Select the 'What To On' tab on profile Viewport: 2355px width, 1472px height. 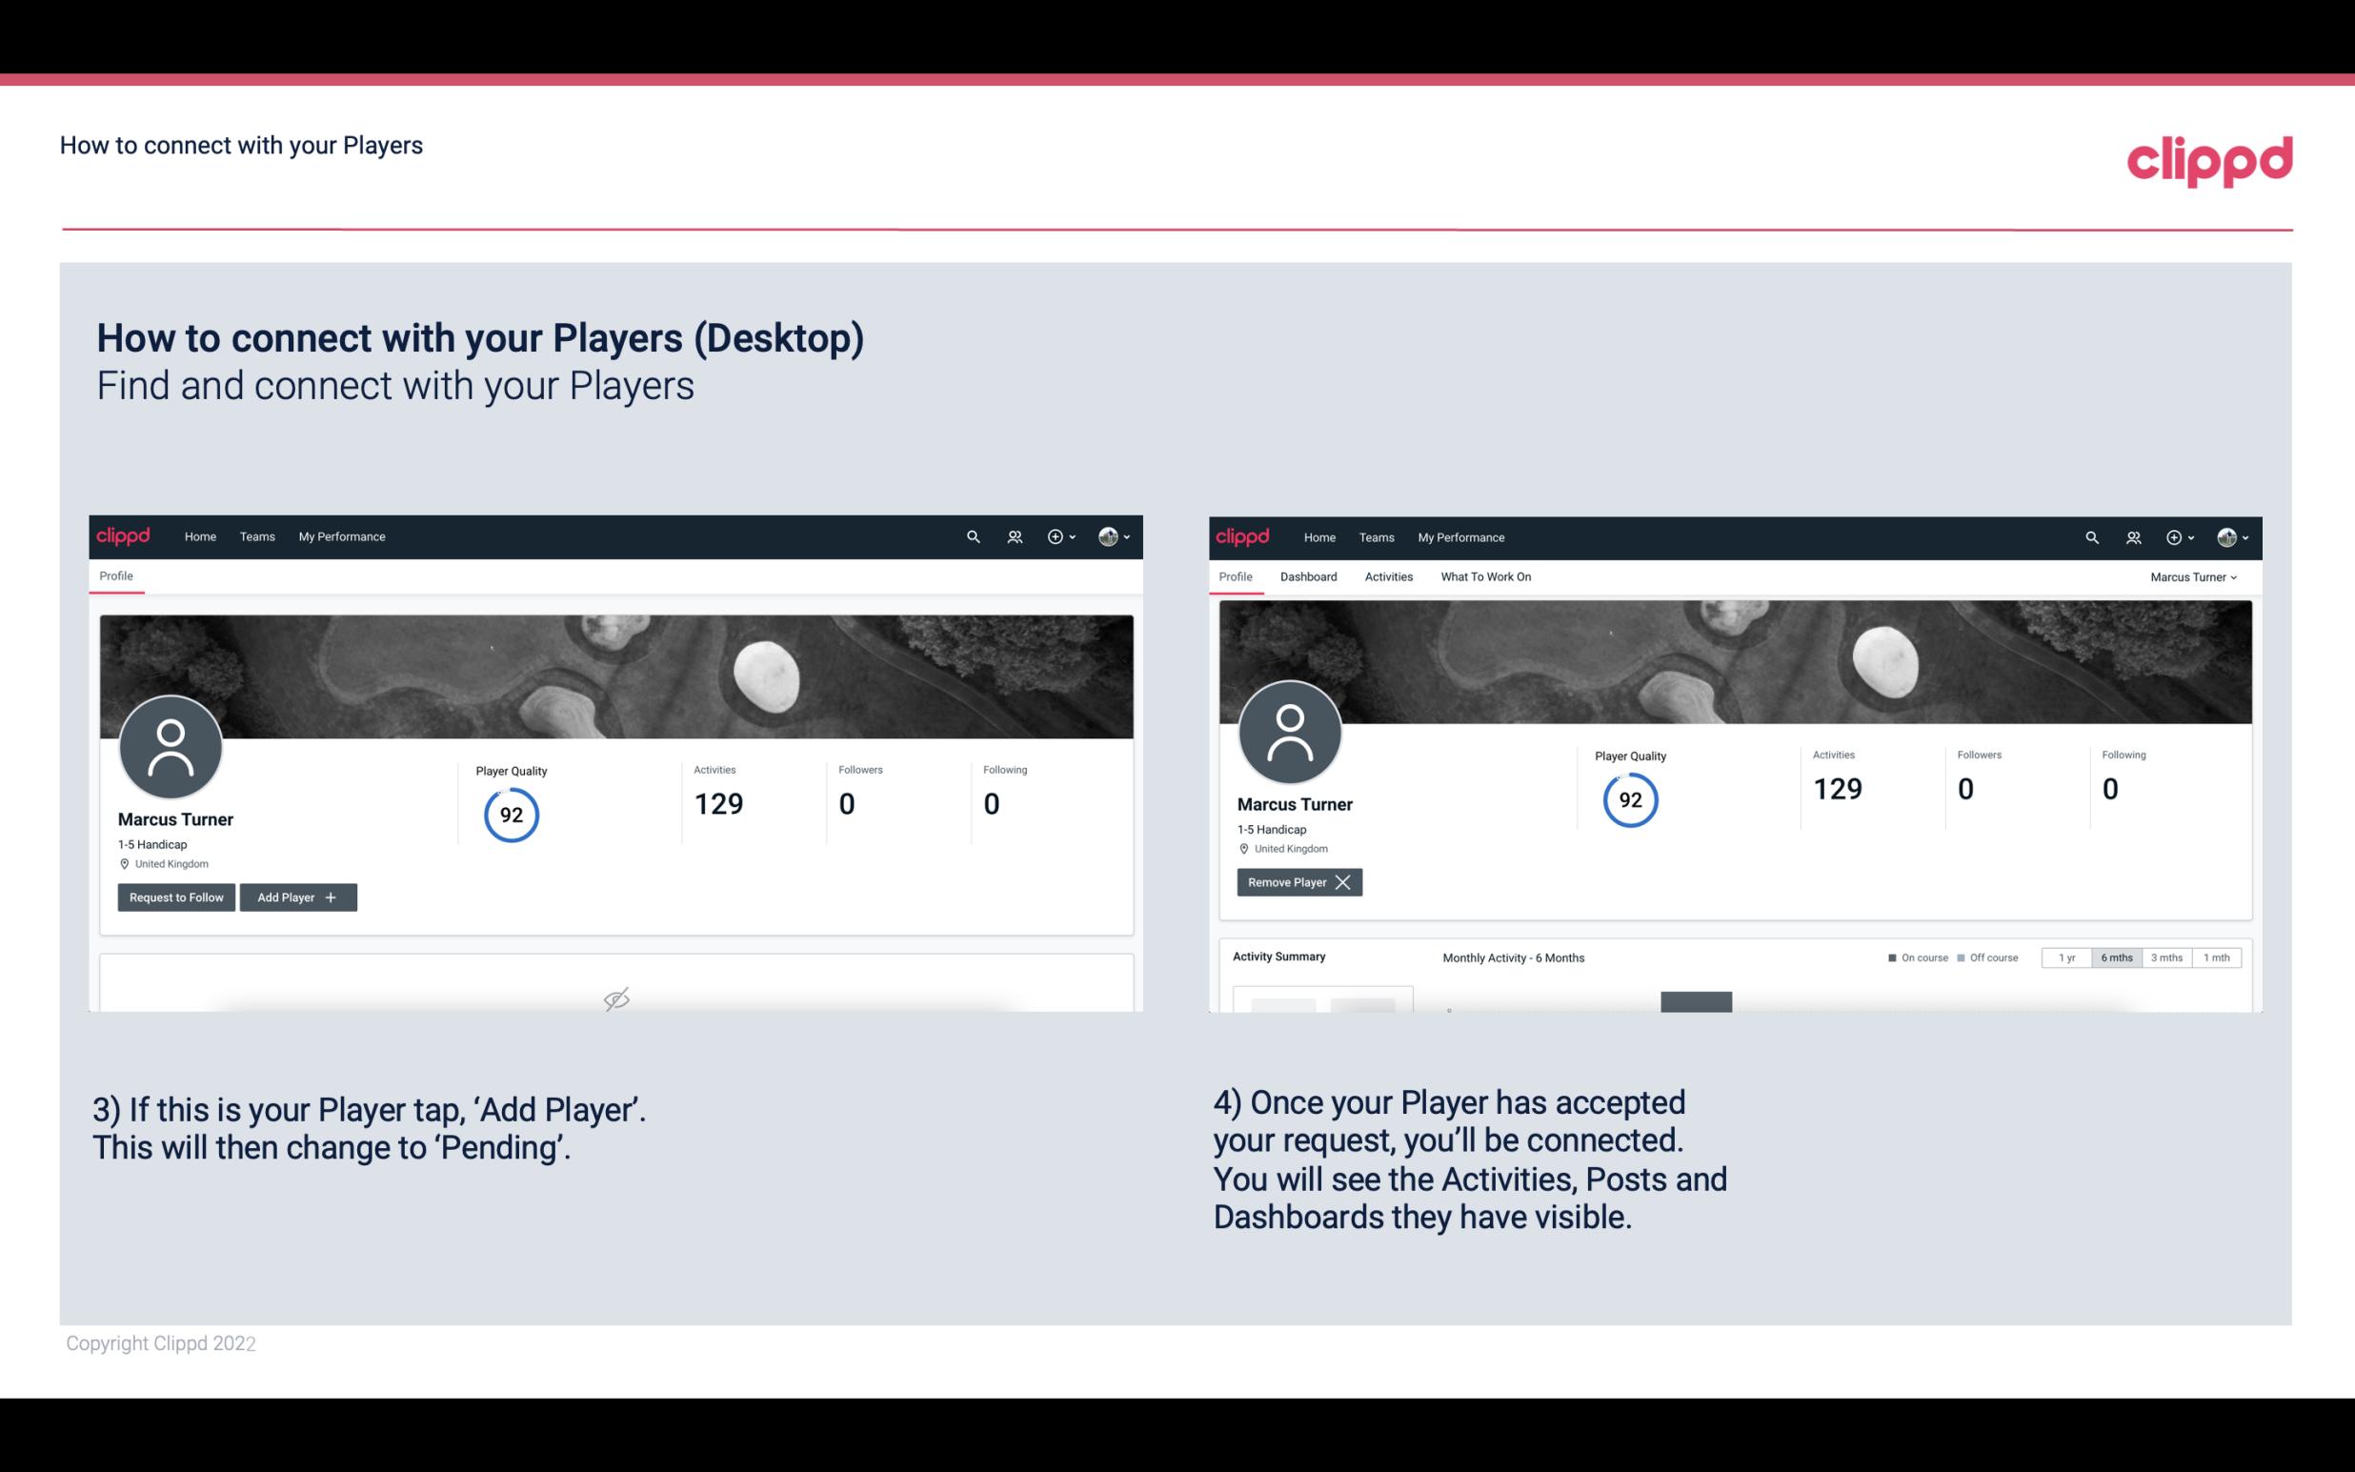1485,576
